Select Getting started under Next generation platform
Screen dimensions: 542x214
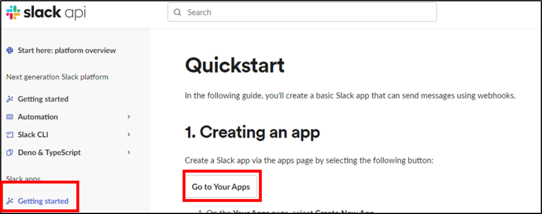(x=43, y=99)
